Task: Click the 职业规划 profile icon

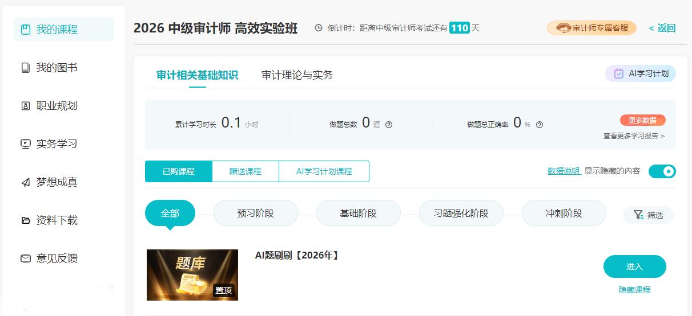Action: pos(25,106)
